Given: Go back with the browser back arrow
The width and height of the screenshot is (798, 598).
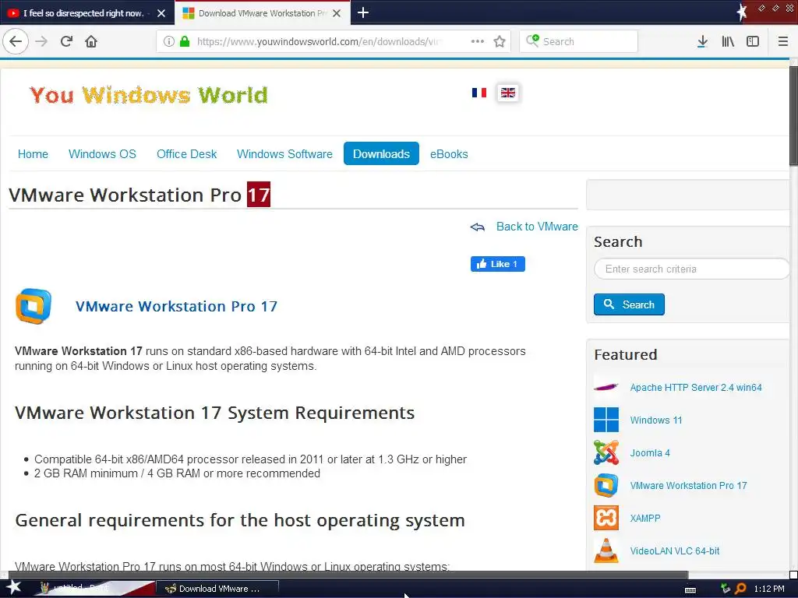Looking at the screenshot, I should pos(16,41).
